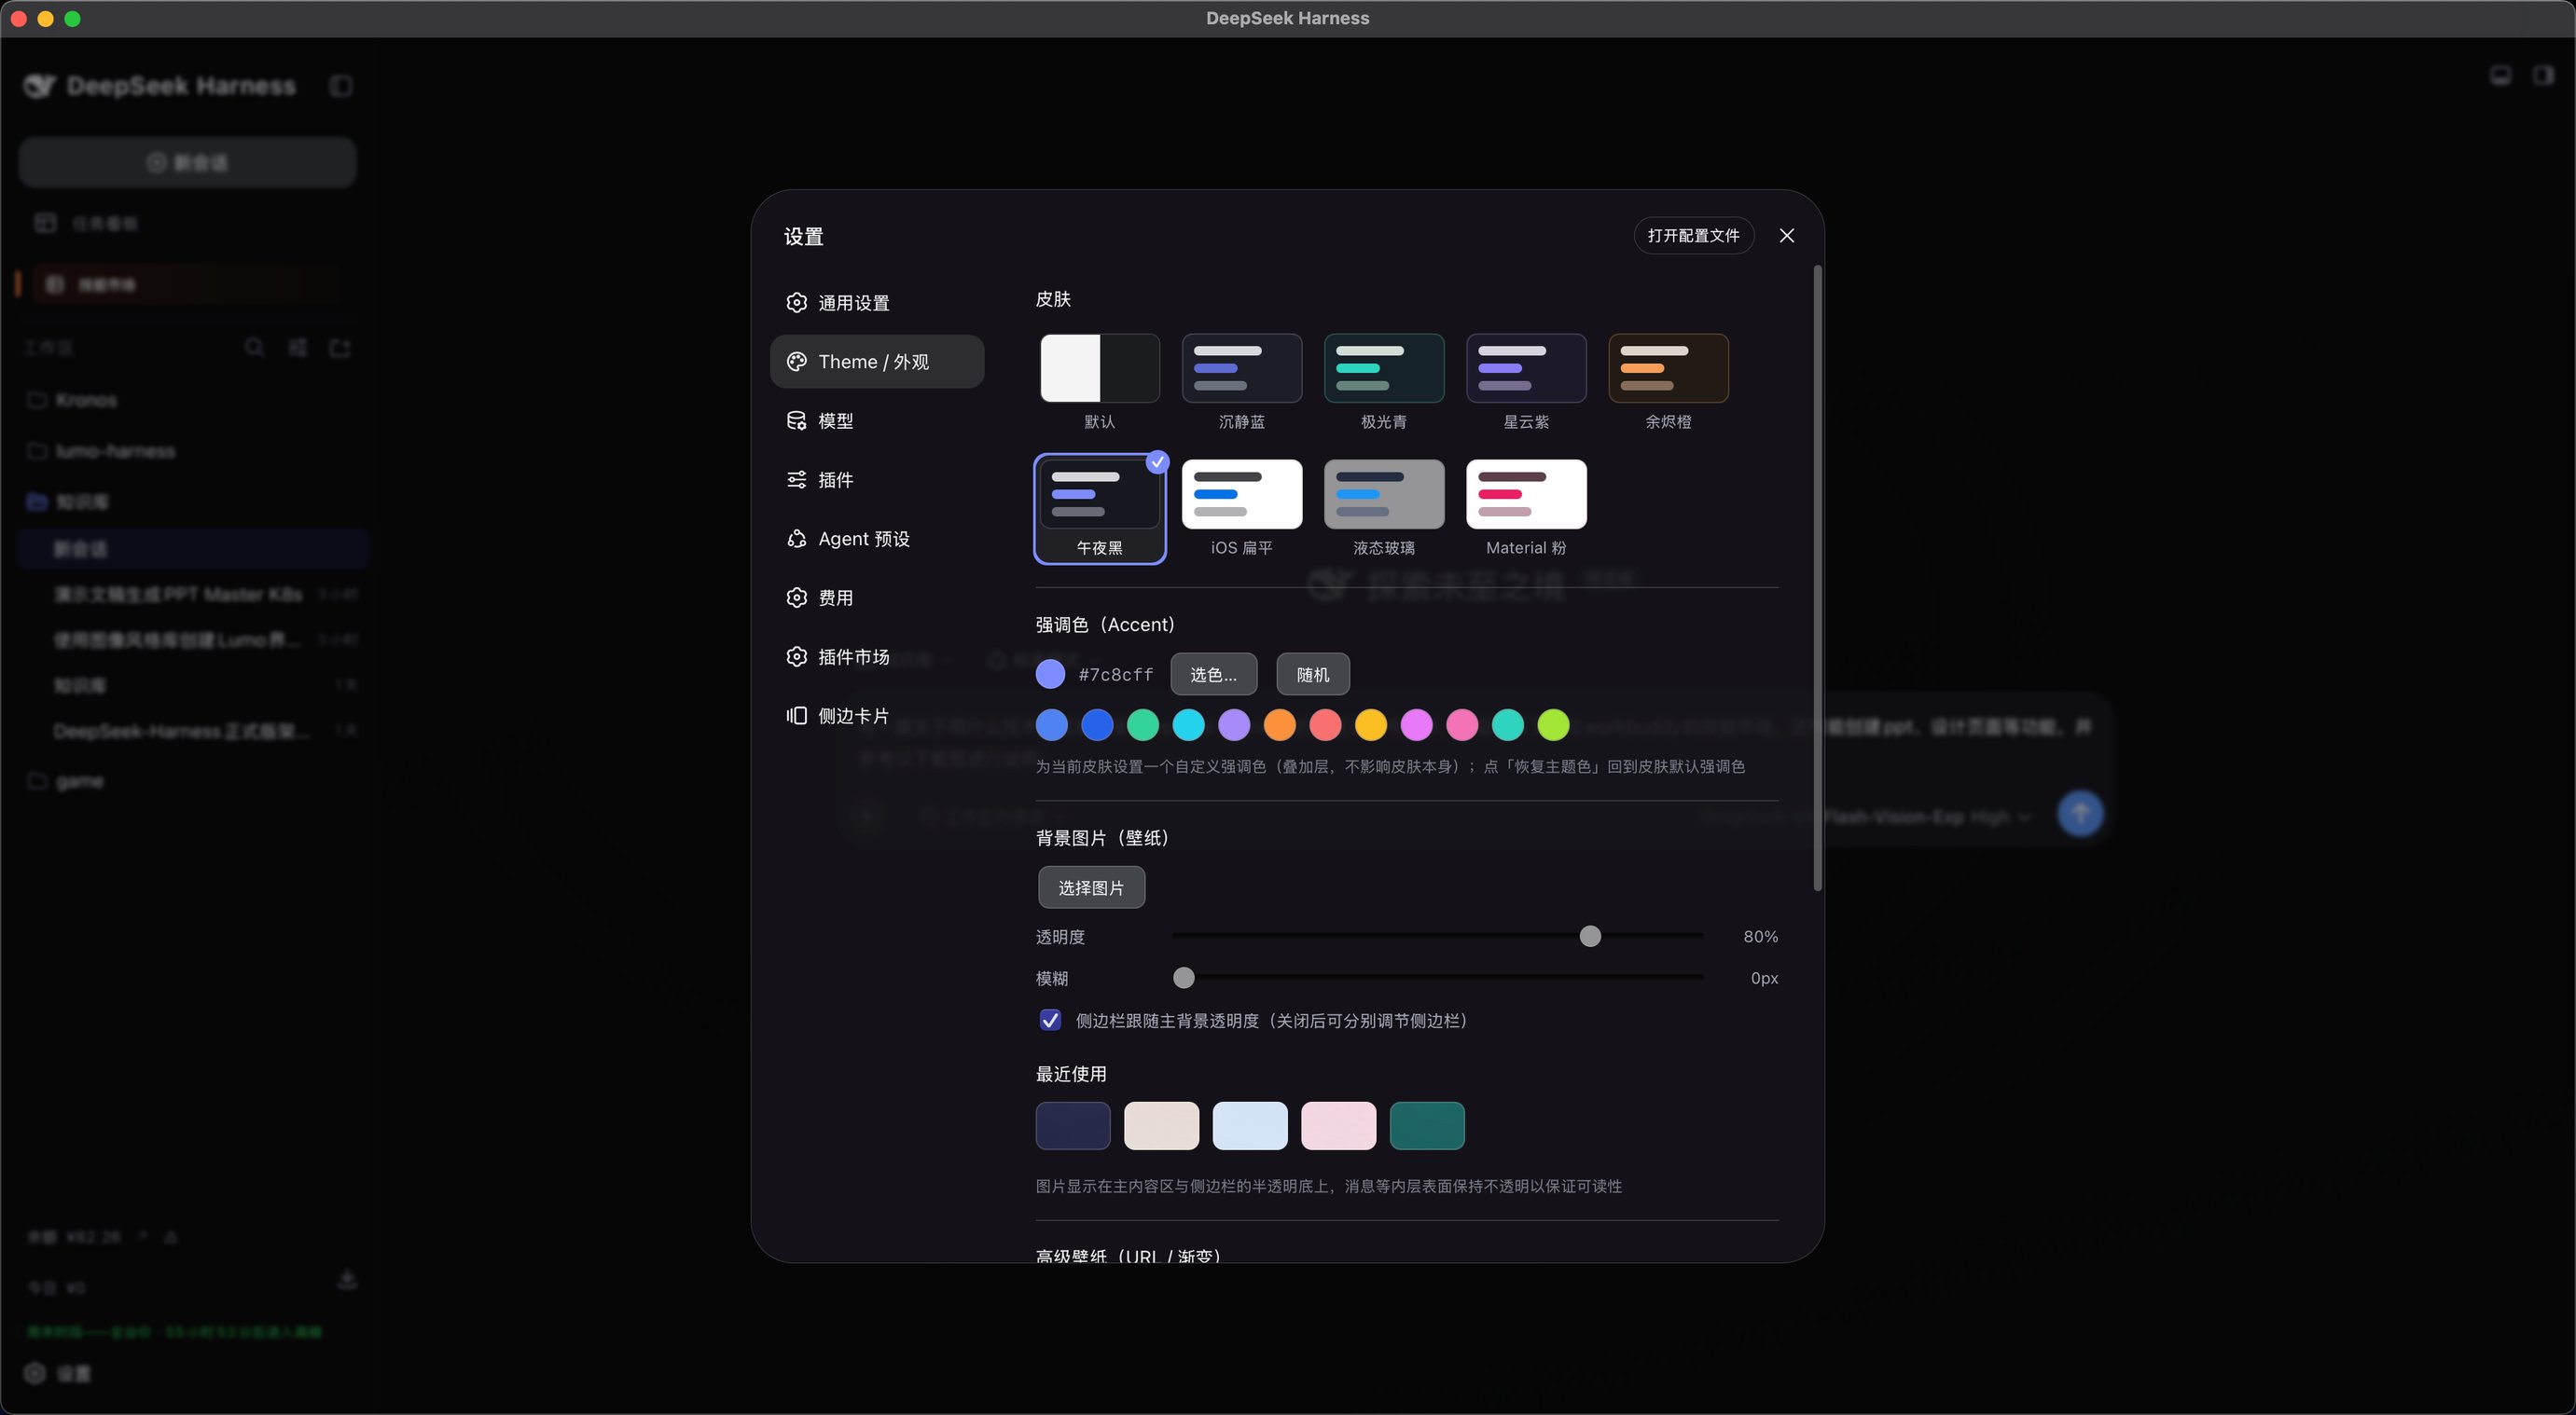Apply the 极光青 skin
This screenshot has width=2576, height=1415.
pyautogui.click(x=1384, y=369)
